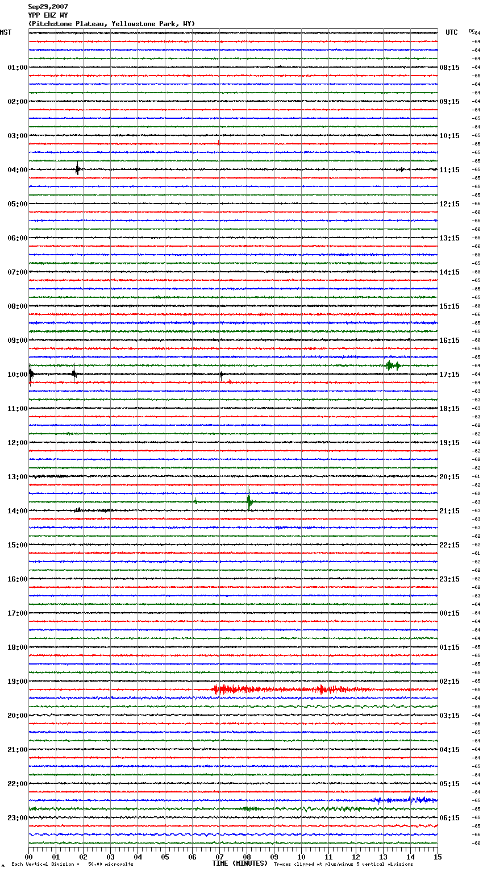Viewport: 483px width, 872px height.
Task: Click the "11:15" UTC time label
Action: click(x=449, y=170)
